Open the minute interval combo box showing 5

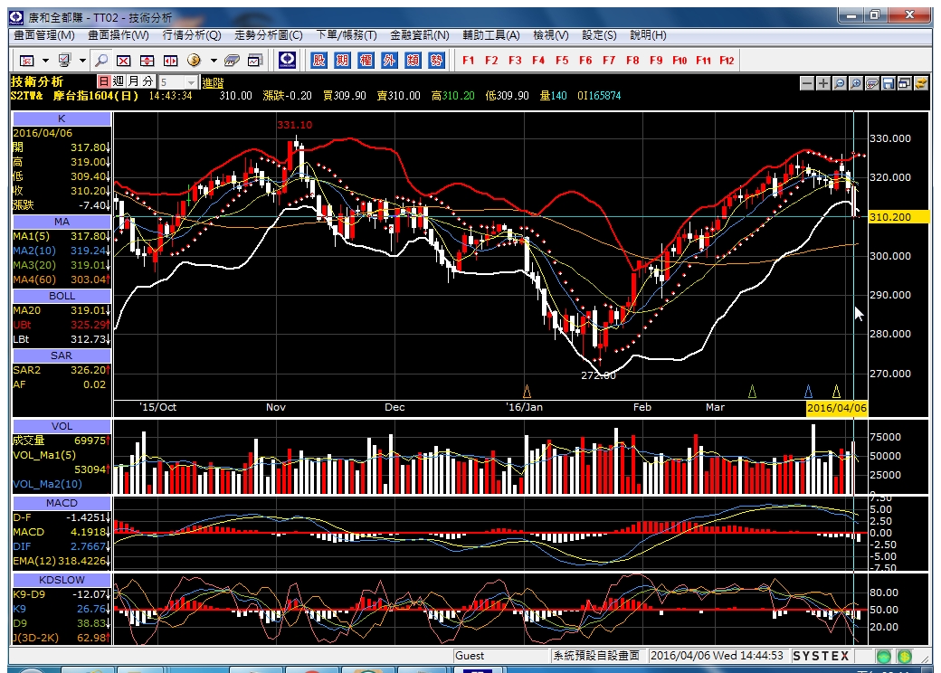tap(177, 82)
